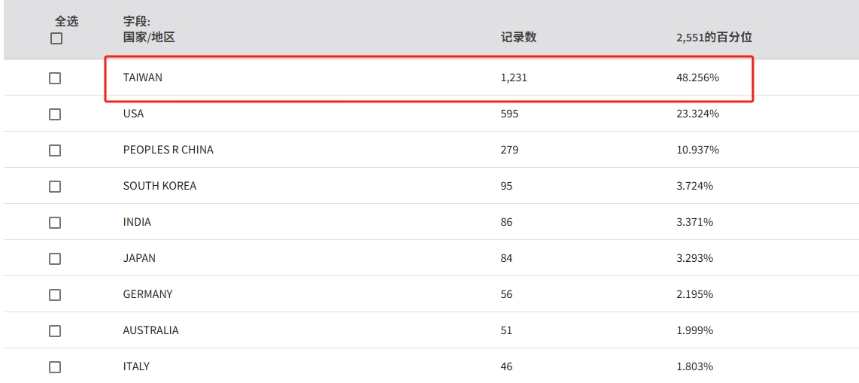Click the 国家/地区 field column header
859x383 pixels.
149,37
